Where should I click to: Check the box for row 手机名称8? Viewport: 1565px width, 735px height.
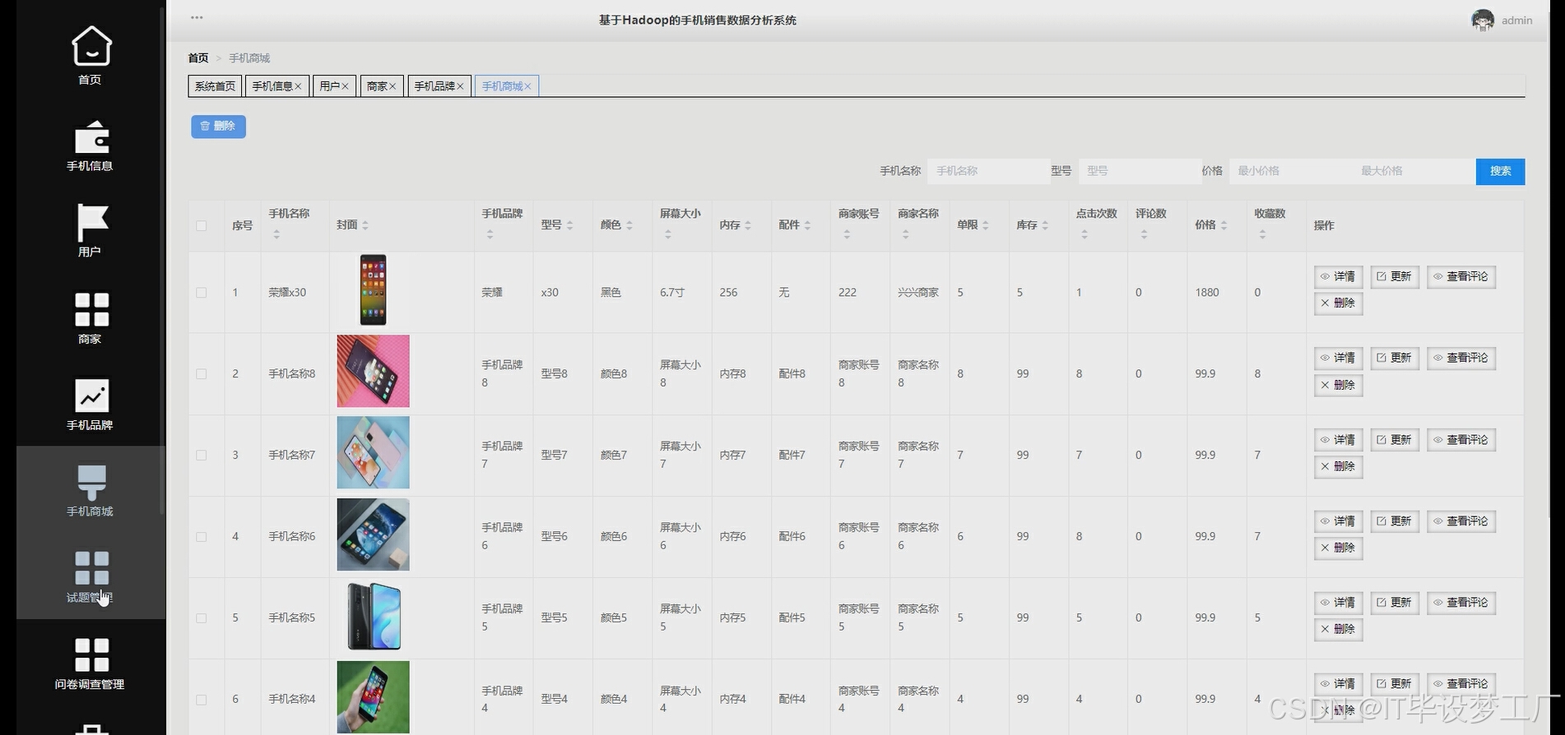point(202,374)
